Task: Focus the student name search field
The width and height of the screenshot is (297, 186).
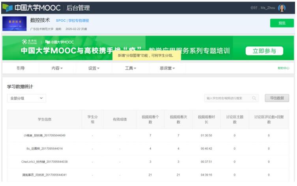Action: 227,98
